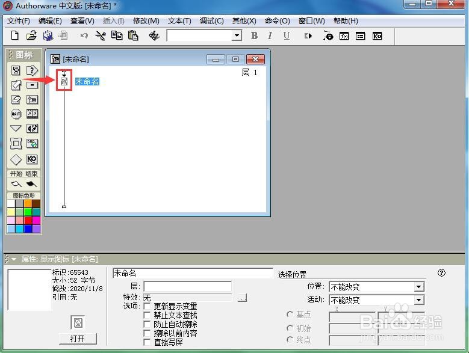Viewport: 469px width, 353px height.
Task: Click the Copy toolbar icon
Action: coord(117,35)
